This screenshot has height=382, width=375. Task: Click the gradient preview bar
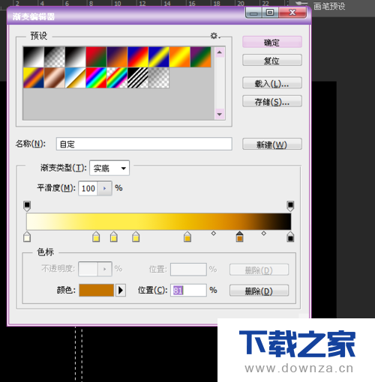(159, 222)
